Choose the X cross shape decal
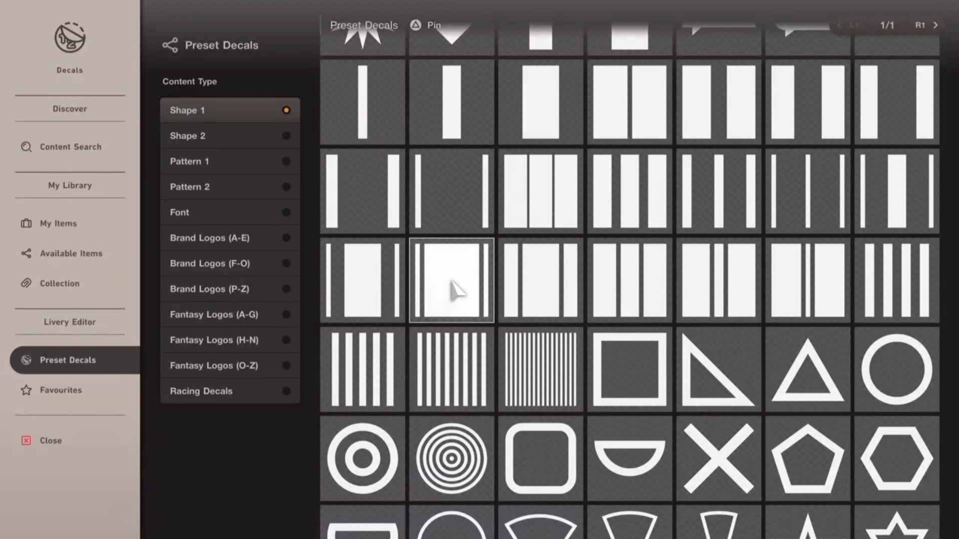959x539 pixels. [718, 458]
